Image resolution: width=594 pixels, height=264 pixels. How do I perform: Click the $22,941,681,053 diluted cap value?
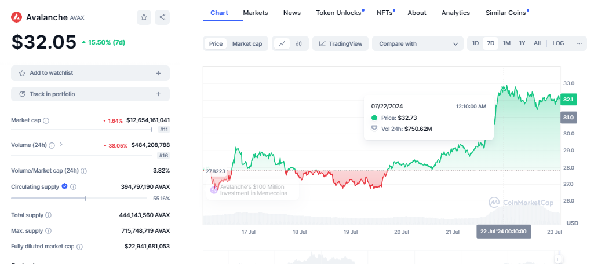(x=147, y=247)
